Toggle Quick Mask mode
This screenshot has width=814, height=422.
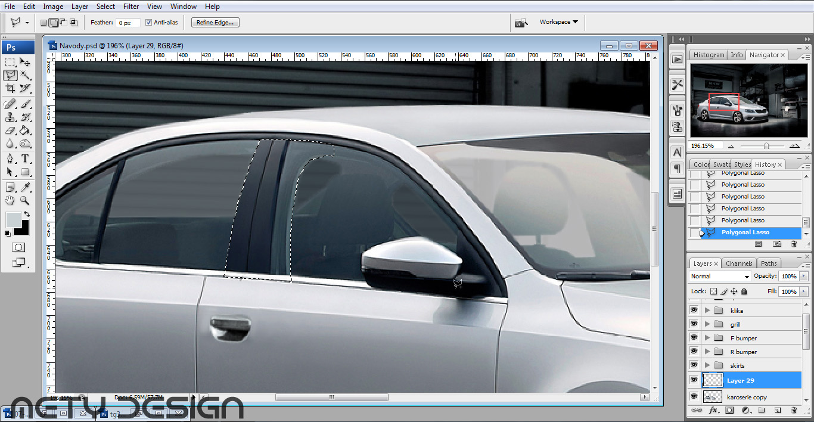[18, 247]
